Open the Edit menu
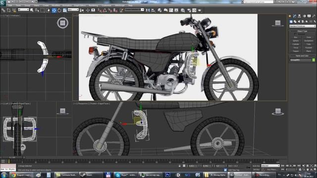The width and height of the screenshot is (317, 178). click(10, 5)
